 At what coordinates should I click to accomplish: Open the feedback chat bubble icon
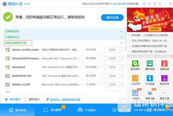[149, 4]
